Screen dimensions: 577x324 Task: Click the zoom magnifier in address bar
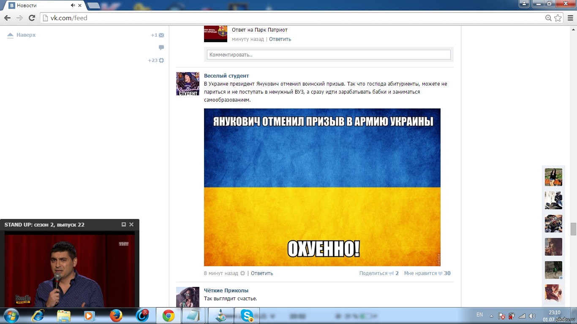pos(548,18)
